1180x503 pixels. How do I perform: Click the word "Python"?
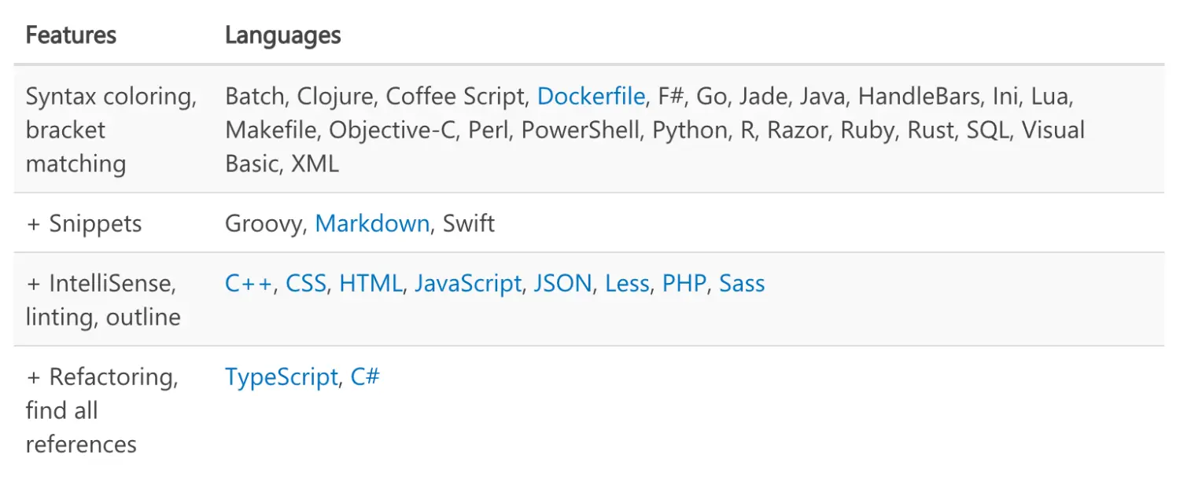click(690, 130)
